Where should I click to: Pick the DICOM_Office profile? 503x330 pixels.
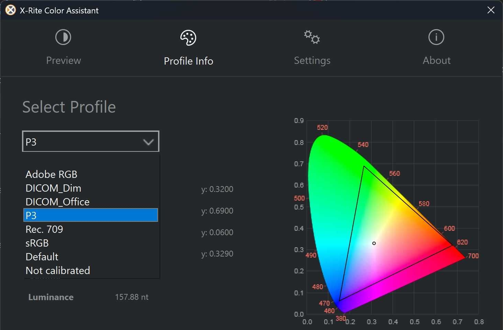pyautogui.click(x=91, y=202)
